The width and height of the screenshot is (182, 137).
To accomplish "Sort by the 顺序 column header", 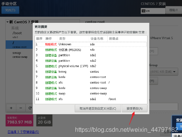I will pos(39,38).
